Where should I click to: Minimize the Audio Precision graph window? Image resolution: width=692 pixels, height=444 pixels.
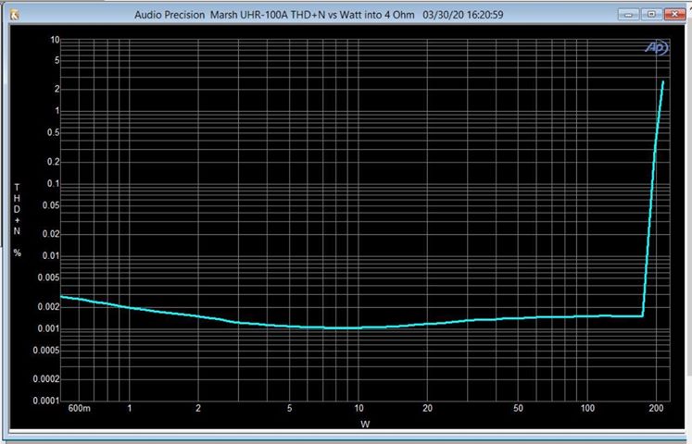click(x=628, y=14)
